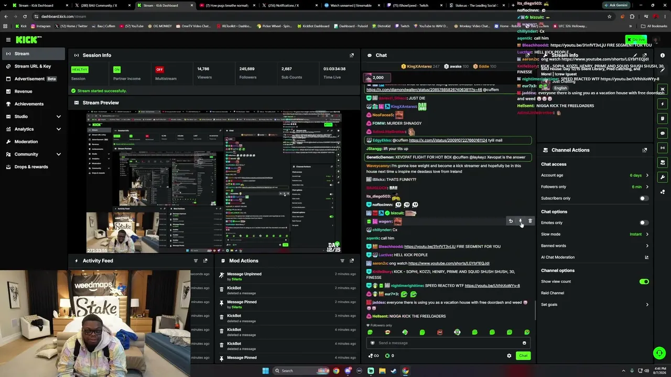Click the speech bubble icon in the right sidebar

[x=663, y=133]
